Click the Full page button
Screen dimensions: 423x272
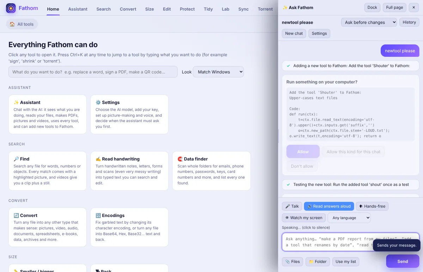click(394, 7)
